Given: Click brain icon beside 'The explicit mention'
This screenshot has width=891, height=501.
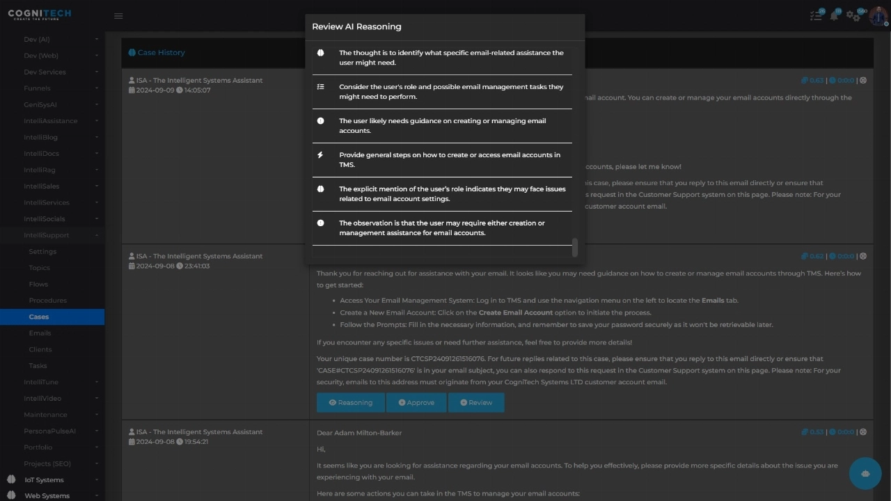Looking at the screenshot, I should click(x=320, y=189).
